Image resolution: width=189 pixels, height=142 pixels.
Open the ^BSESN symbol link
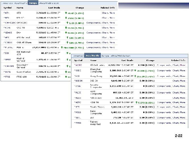(78, 81)
